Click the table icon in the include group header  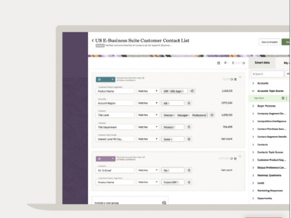235,79
